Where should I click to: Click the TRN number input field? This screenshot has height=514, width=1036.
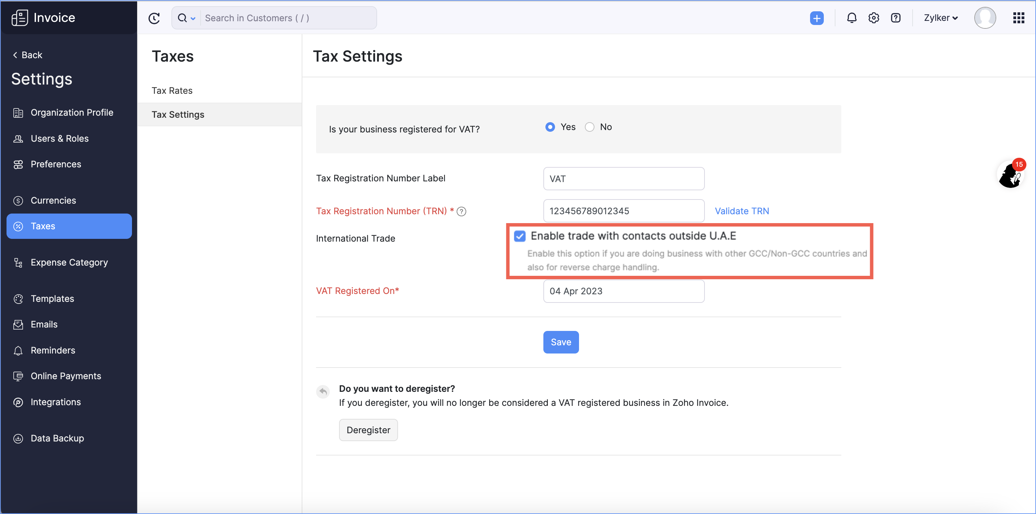(623, 211)
